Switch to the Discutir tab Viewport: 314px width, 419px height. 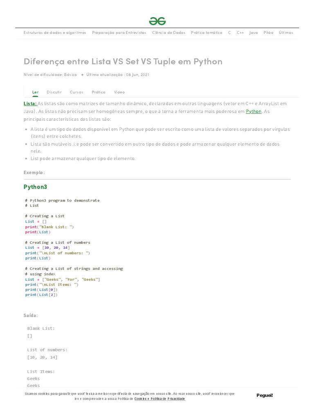pyautogui.click(x=54, y=92)
